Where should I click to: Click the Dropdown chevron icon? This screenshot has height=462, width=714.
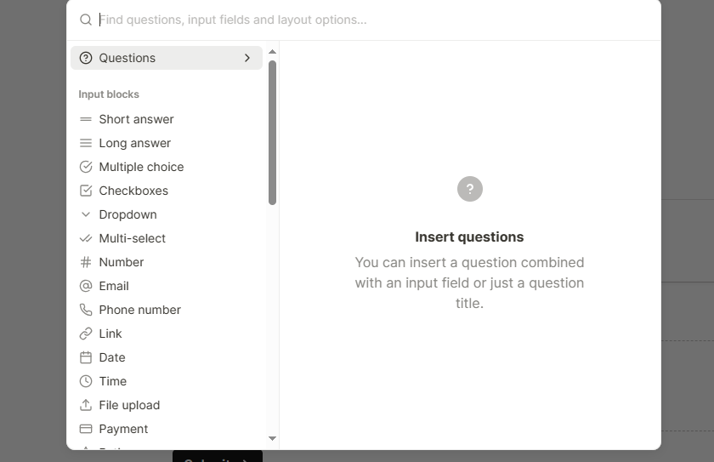85,214
